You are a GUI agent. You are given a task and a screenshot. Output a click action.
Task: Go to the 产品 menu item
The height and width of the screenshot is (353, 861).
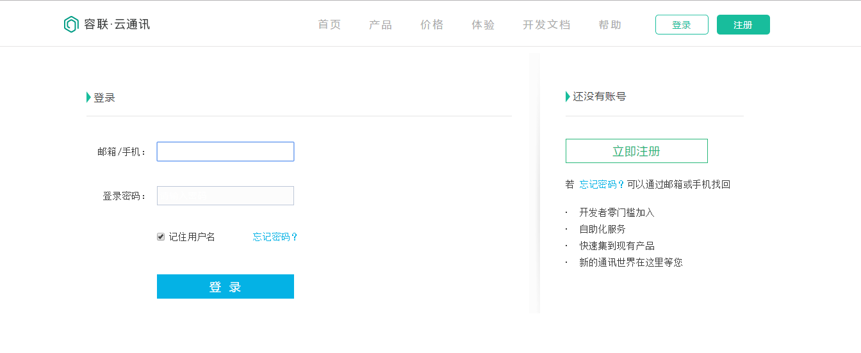point(381,25)
